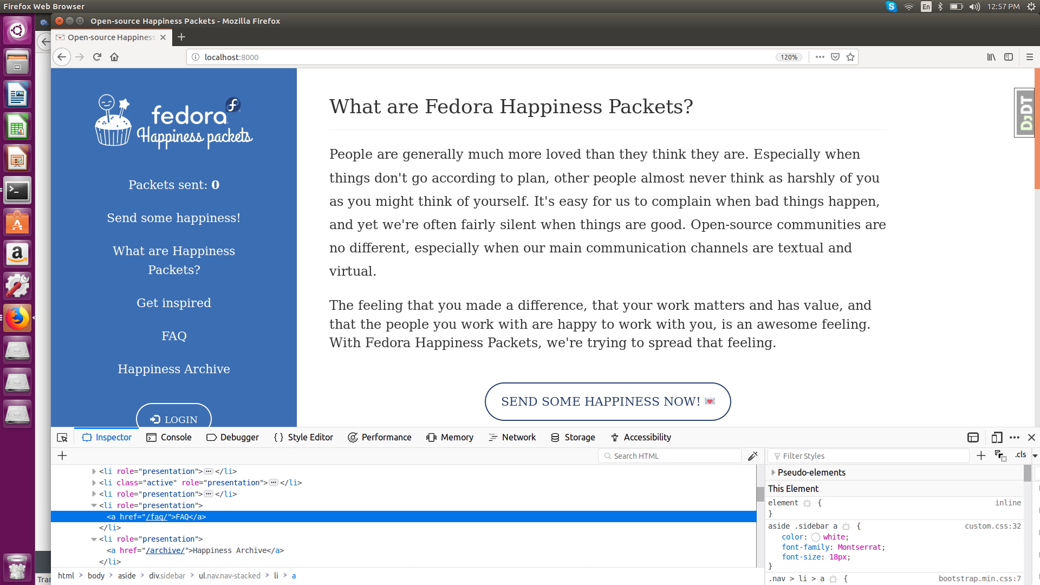1040x585 pixels.
Task: Go back to the previous page
Action: (x=62, y=57)
